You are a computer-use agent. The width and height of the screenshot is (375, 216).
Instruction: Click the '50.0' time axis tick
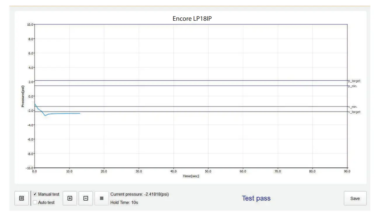[208, 172]
